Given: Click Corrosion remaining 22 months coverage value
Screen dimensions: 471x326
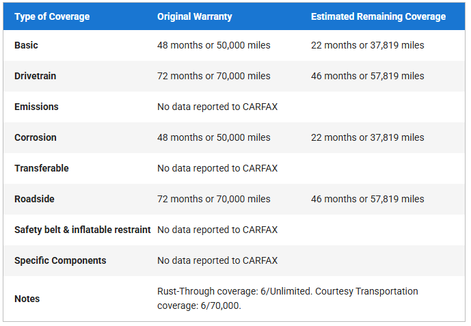Looking at the screenshot, I should [368, 137].
